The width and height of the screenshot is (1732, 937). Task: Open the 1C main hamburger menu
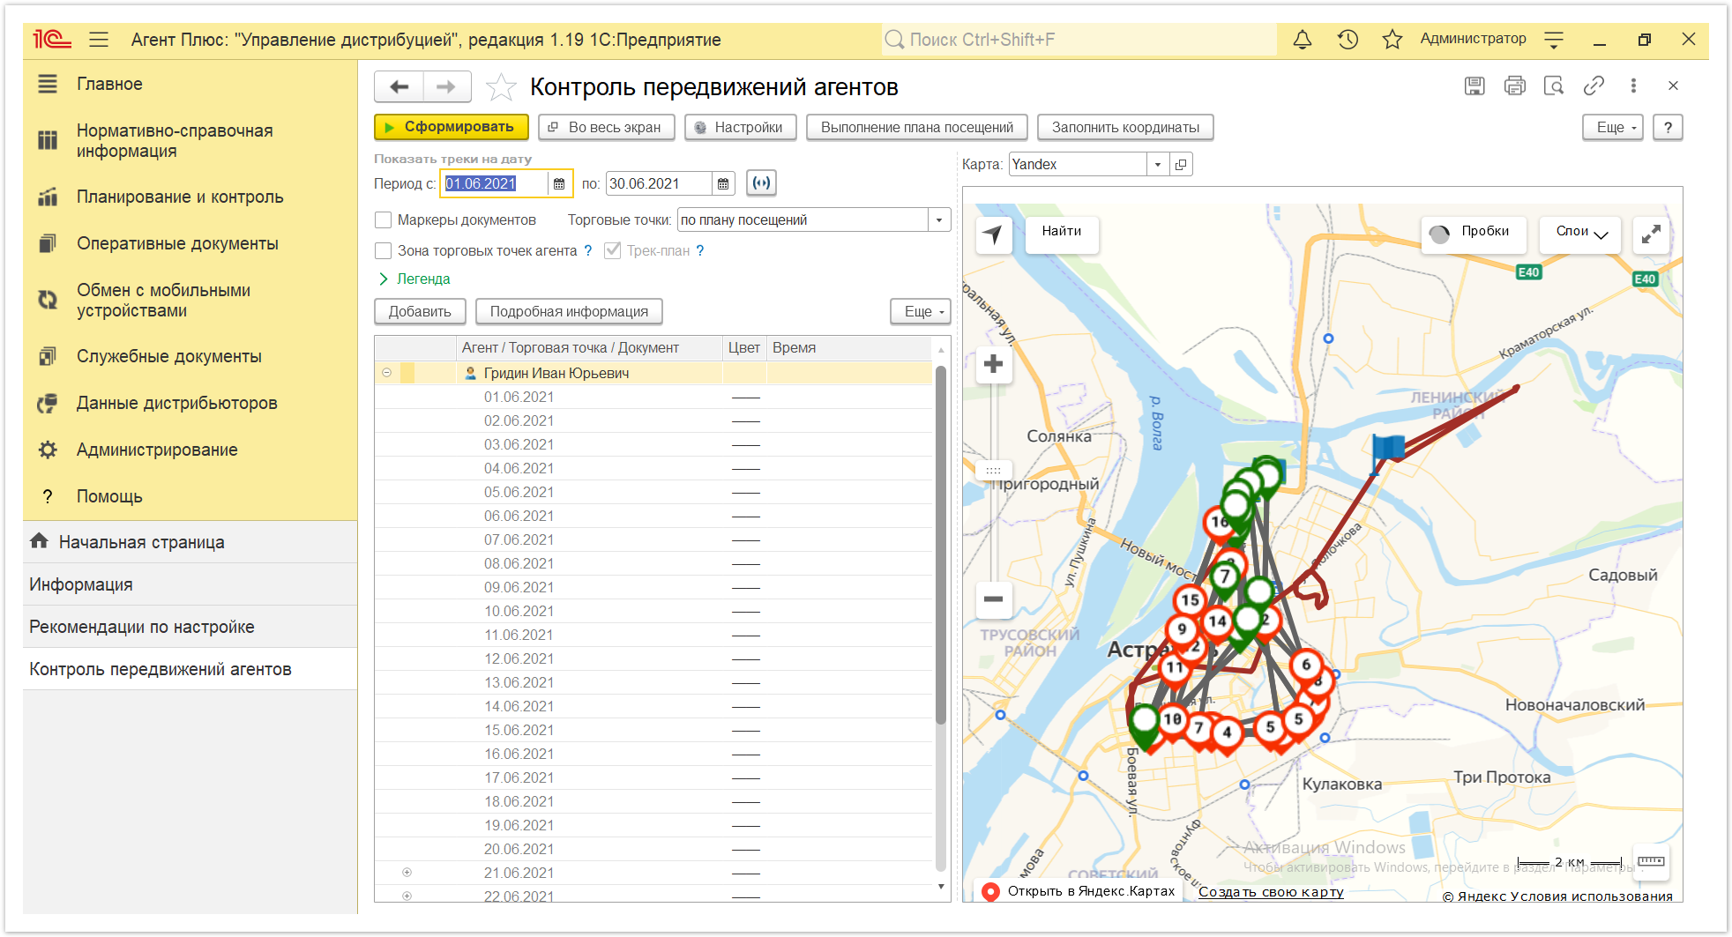click(x=99, y=40)
